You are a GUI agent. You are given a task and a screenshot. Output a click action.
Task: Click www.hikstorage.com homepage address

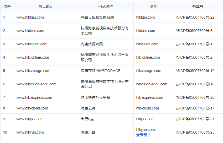[33, 71]
